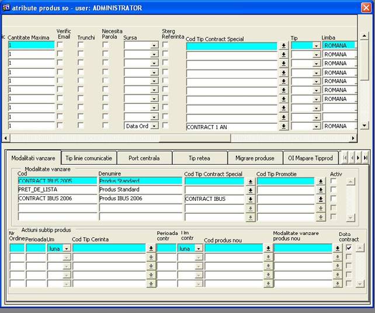
Task: Open lookup list for CONTRACT 1 AN row
Action: pos(283,126)
